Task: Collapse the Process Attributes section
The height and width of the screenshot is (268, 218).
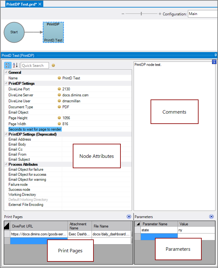Action: (x=6, y=164)
